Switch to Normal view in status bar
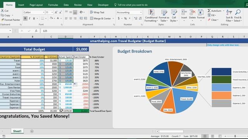Image resolution: width=248 pixels, height=139 pixels. coord(205,136)
